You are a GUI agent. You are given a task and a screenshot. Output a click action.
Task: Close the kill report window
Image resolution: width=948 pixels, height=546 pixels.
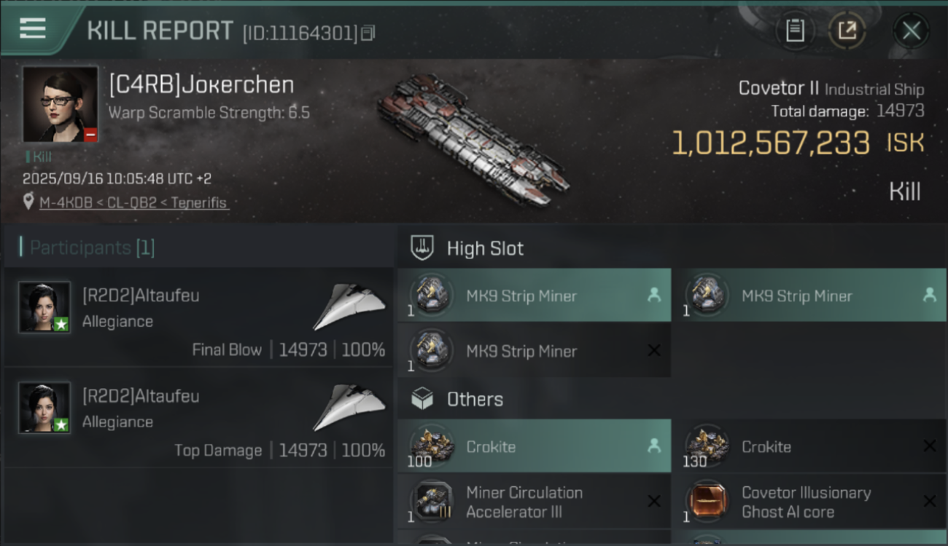point(911,31)
